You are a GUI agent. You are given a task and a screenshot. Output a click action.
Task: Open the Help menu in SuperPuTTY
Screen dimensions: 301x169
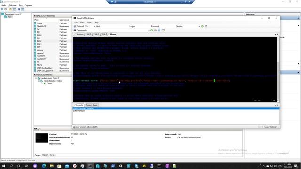pos(96,23)
